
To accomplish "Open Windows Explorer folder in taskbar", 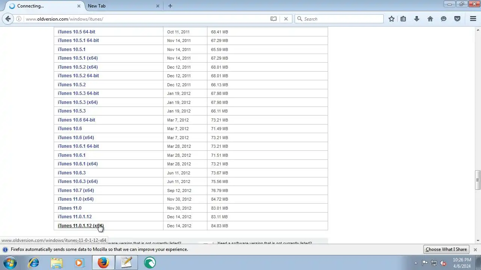I will pos(57,262).
